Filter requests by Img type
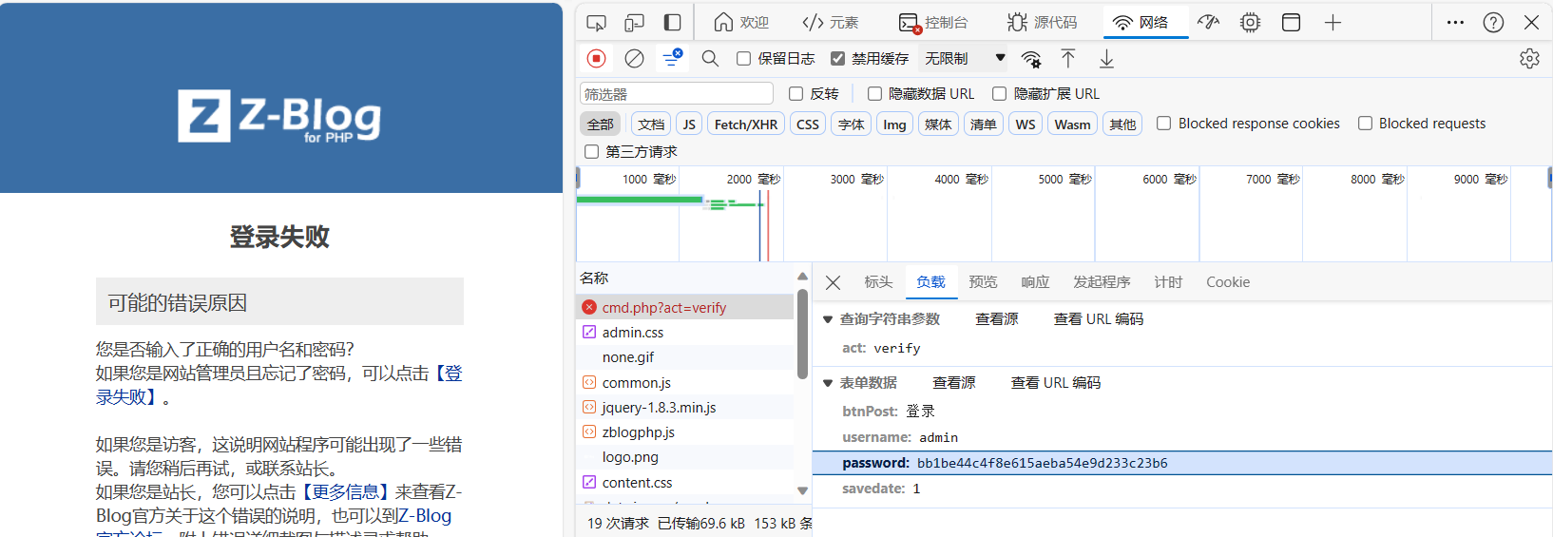The image size is (1553, 537). [894, 124]
